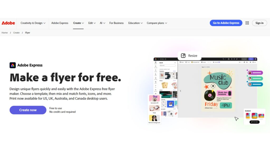Open the Adobe Express nav item
The height and width of the screenshot is (151, 270).
click(x=60, y=23)
